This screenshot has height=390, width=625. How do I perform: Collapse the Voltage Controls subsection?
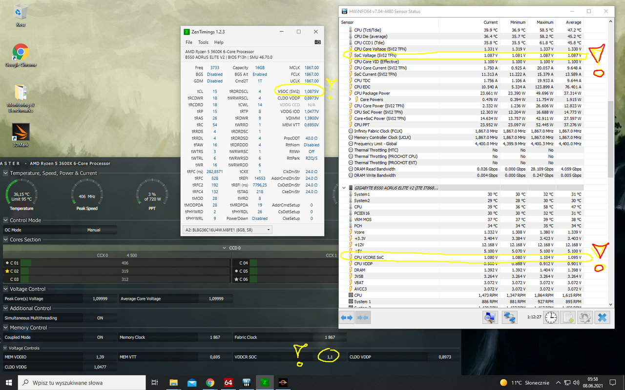(x=5, y=348)
